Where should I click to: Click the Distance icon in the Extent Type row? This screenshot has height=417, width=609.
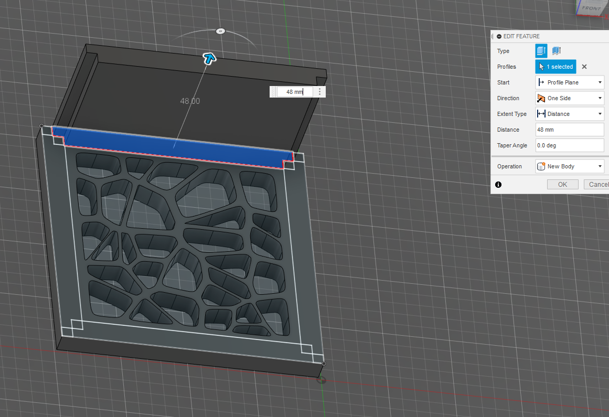coord(542,113)
